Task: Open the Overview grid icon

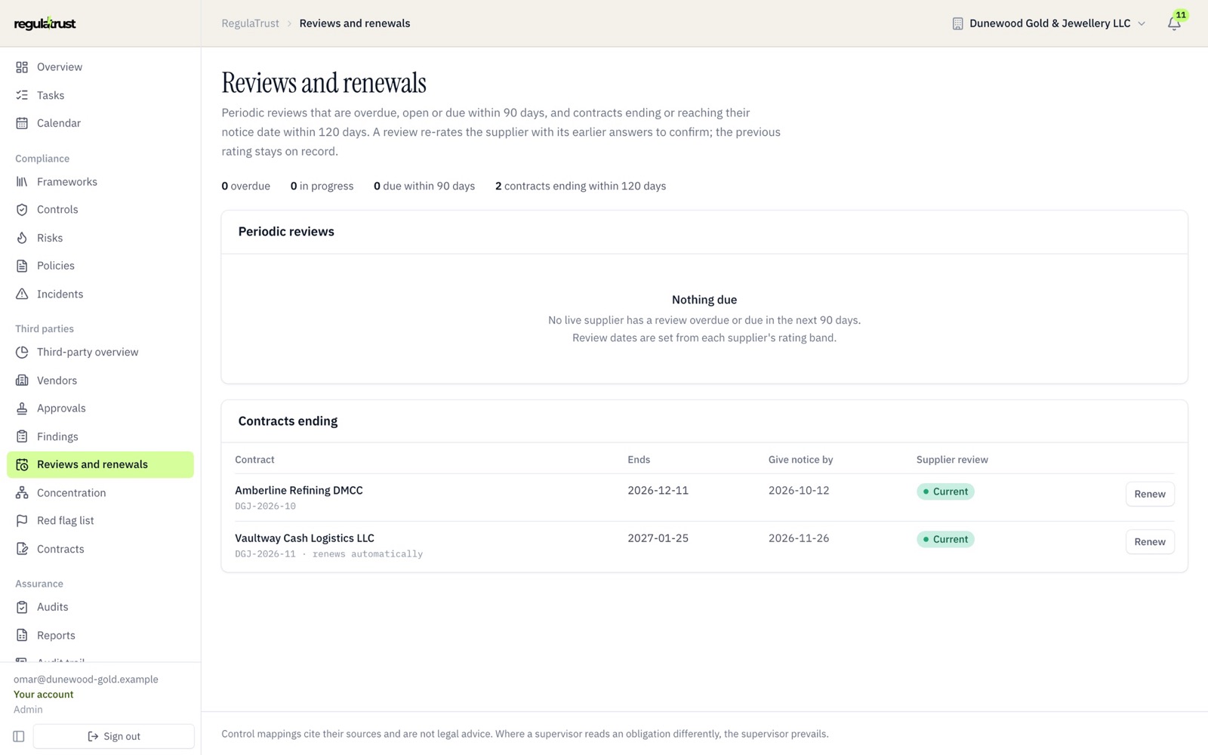Action: click(22, 67)
